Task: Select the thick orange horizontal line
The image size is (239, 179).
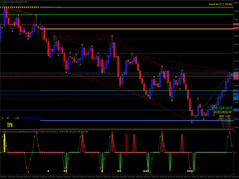Action: click(137, 29)
